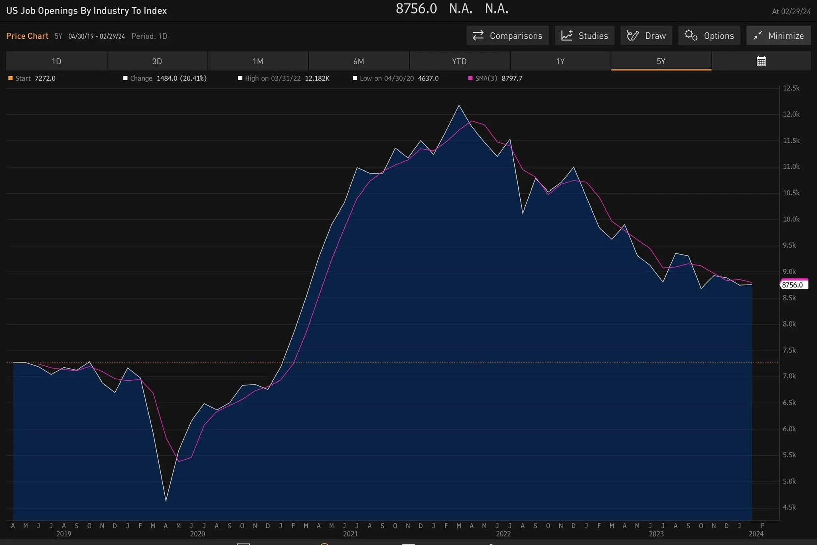Click the 04/30/19 - 02/29/24 date range

[97, 36]
